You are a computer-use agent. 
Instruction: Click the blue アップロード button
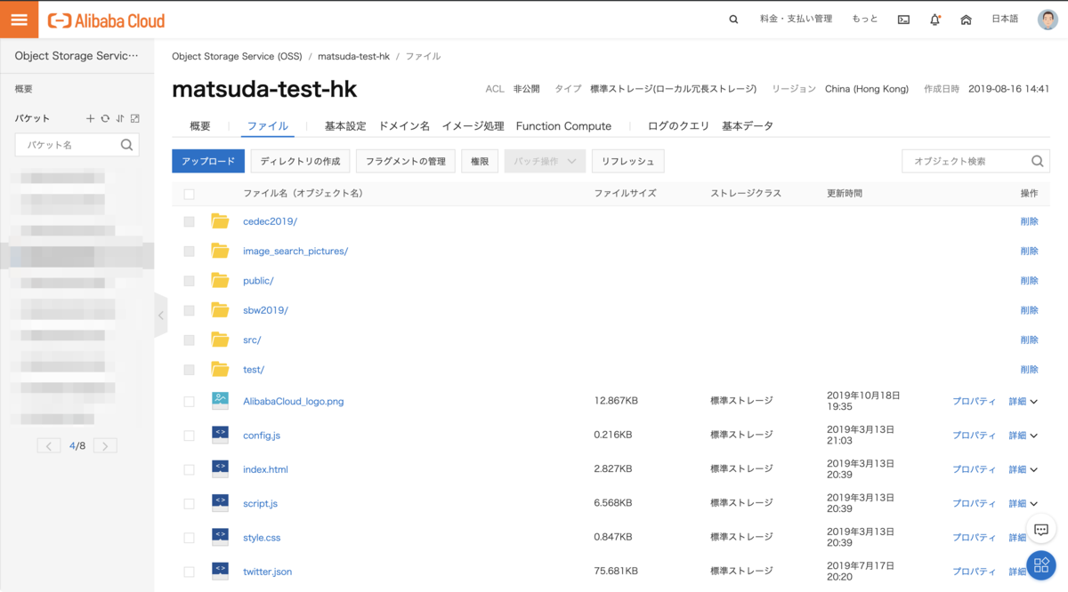(x=207, y=161)
